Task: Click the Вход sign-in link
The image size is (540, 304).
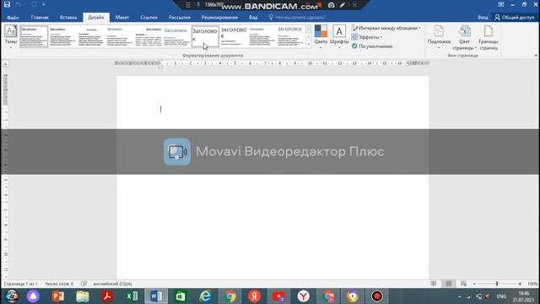Action: [483, 17]
